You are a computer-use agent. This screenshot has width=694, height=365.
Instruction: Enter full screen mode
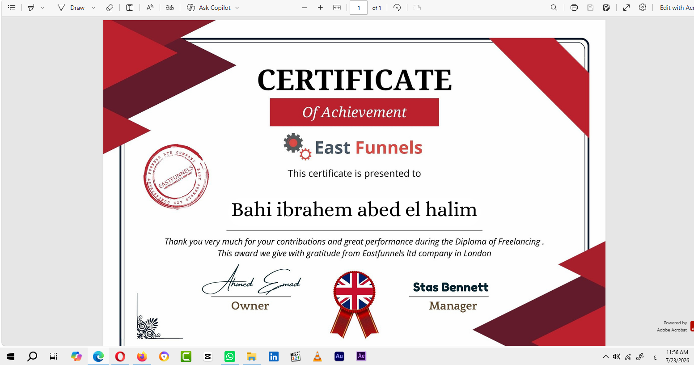626,8
